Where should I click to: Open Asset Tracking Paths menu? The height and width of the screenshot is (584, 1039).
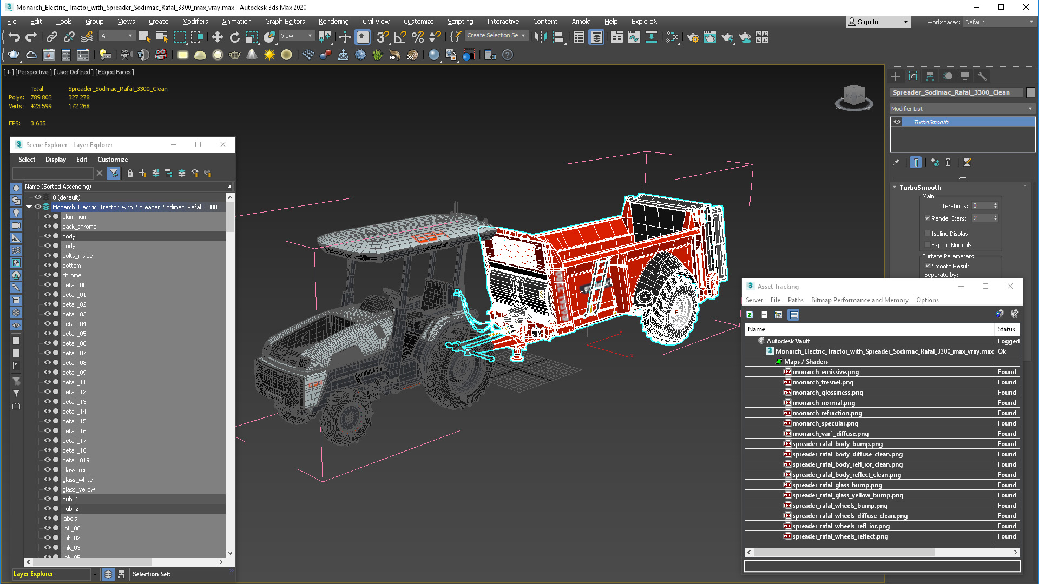tap(795, 300)
